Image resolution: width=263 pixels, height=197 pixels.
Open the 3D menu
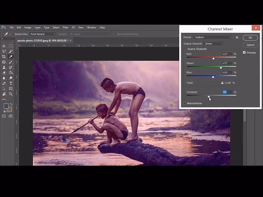click(x=73, y=27)
